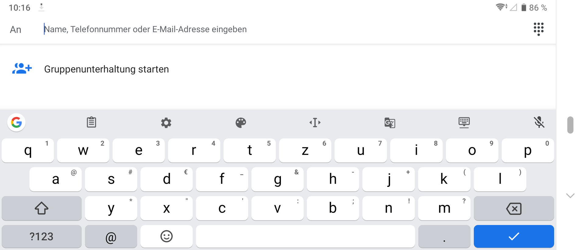Image resolution: width=585 pixels, height=250 pixels.
Task: Focus the recipient name input field
Action: pos(274,29)
